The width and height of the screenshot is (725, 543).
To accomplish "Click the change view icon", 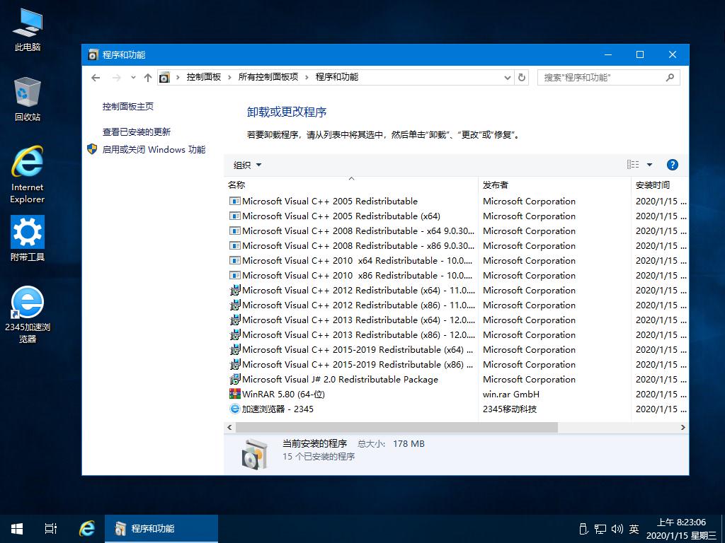I will point(632,165).
